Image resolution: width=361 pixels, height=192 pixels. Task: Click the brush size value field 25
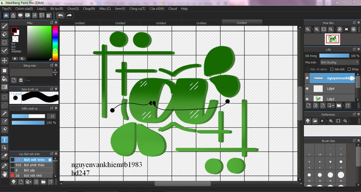pyautogui.click(x=52, y=116)
